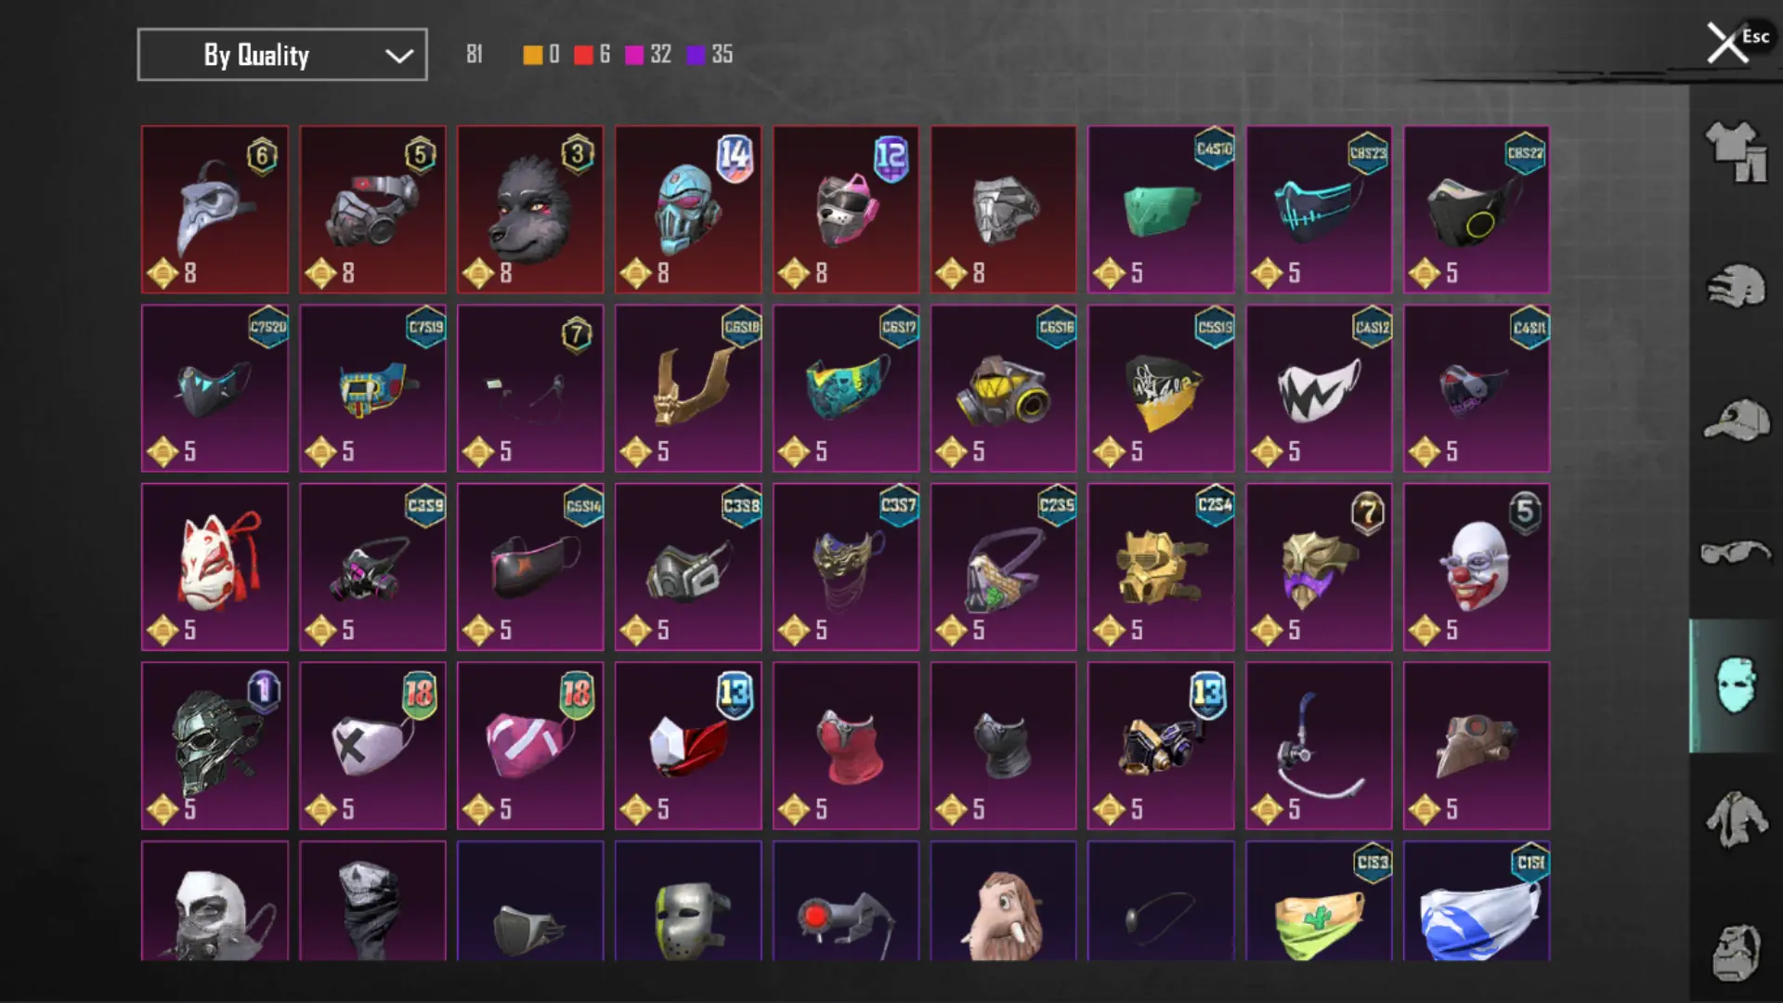
Task: Select the plague doctor beak mask
Action: point(215,210)
